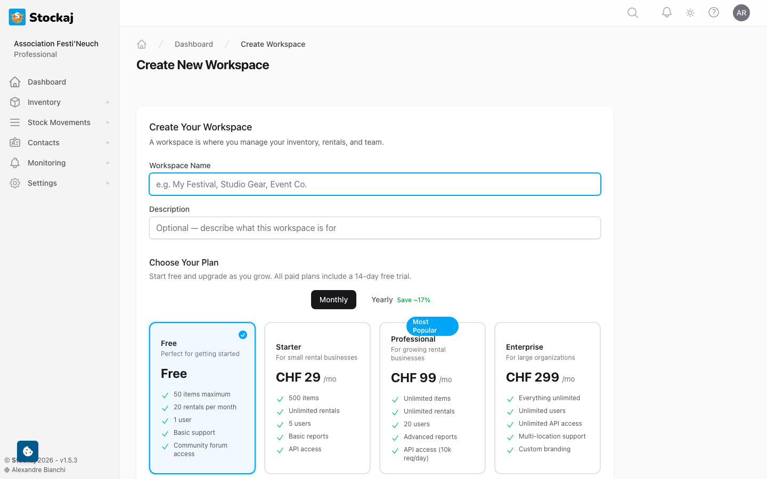The image size is (767, 479).
Task: Go to Dashboard breadcrumb link
Action: click(194, 44)
